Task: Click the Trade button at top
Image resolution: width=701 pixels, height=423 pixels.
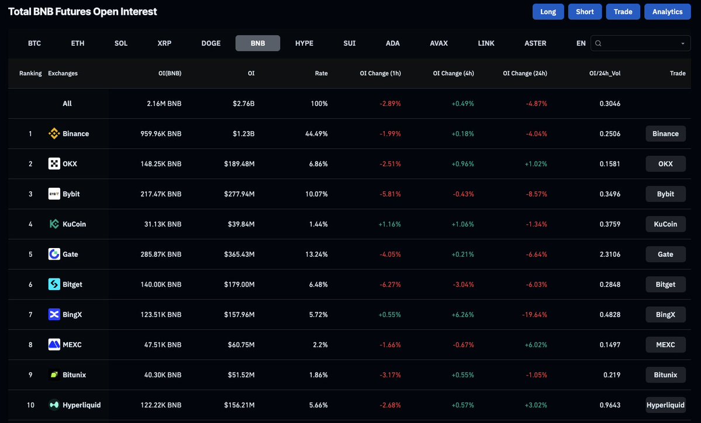Action: click(x=623, y=12)
